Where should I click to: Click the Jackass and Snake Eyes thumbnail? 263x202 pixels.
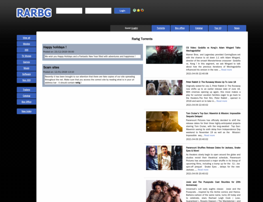click(x=164, y=158)
